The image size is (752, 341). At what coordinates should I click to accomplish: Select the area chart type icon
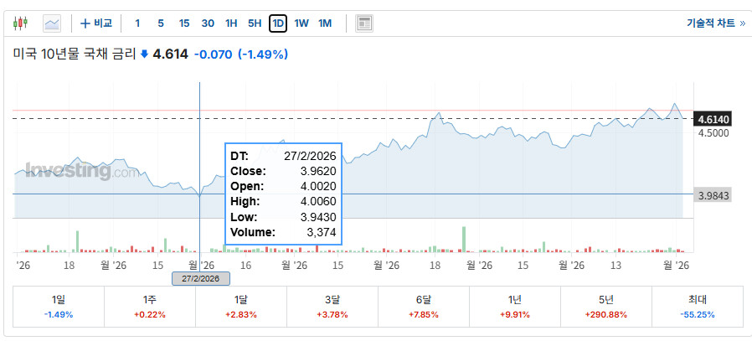click(x=52, y=23)
